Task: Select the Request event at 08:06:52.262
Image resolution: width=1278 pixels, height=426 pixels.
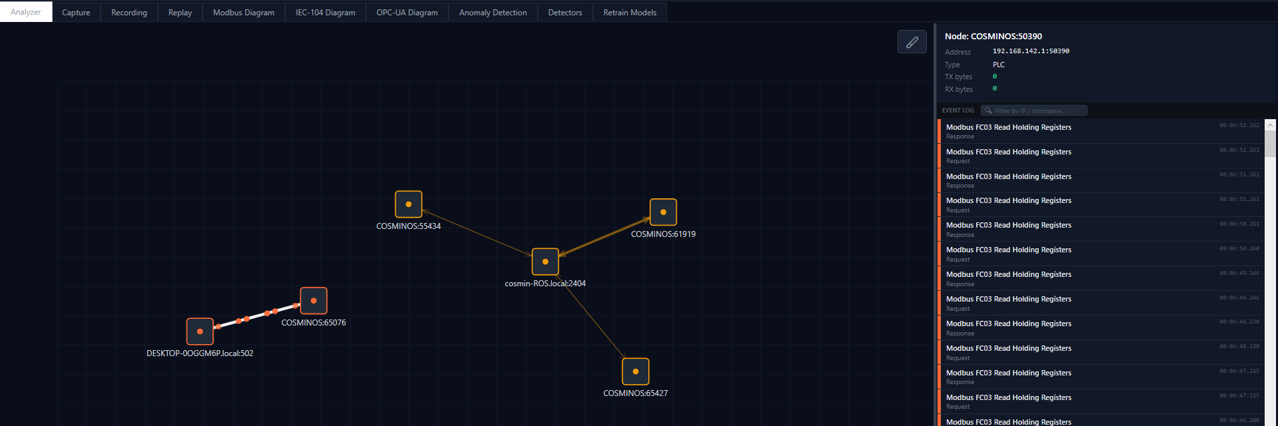Action: [x=1101, y=156]
